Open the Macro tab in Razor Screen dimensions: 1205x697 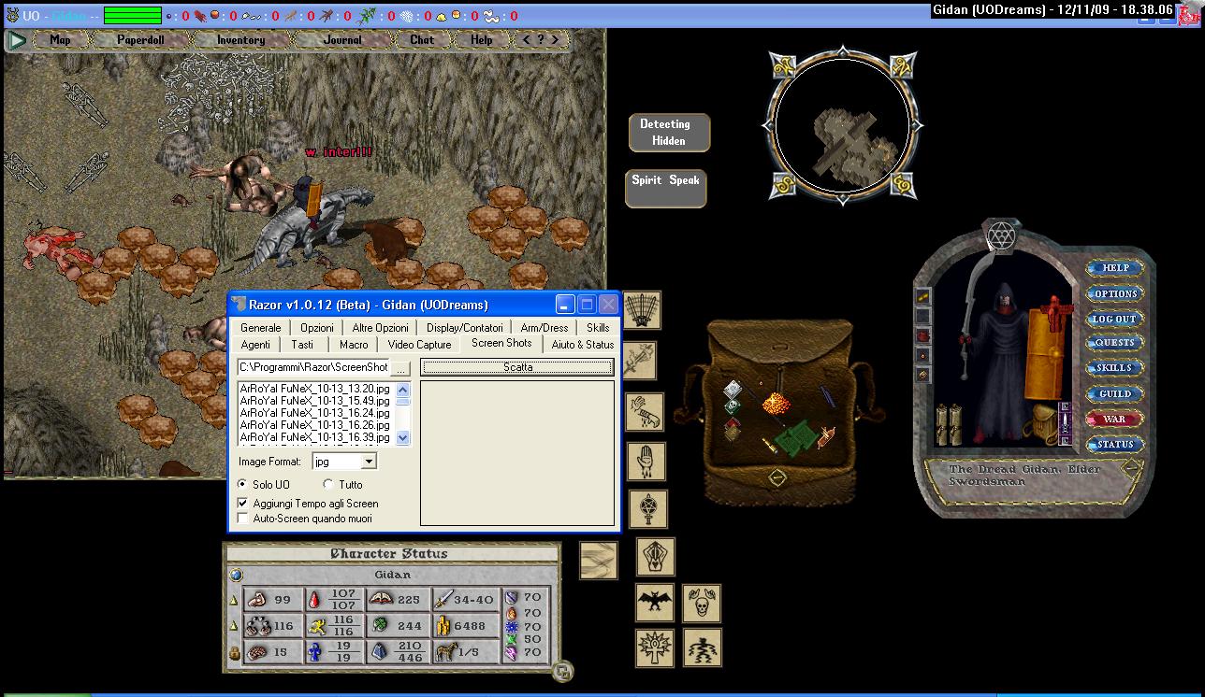coord(354,345)
